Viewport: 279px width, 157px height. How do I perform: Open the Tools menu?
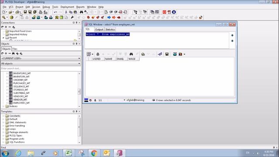[55, 7]
